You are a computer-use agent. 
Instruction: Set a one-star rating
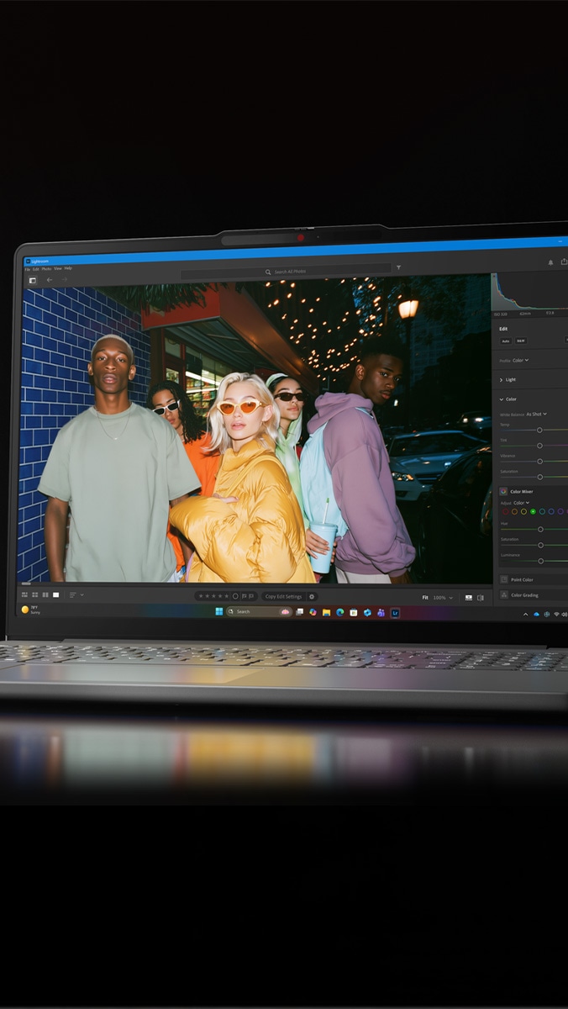(x=201, y=596)
